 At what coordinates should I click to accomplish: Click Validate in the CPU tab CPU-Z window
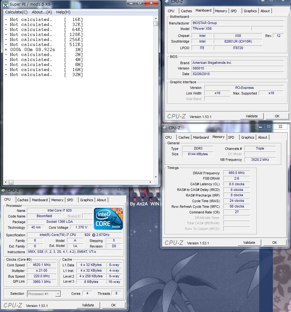coord(88,305)
